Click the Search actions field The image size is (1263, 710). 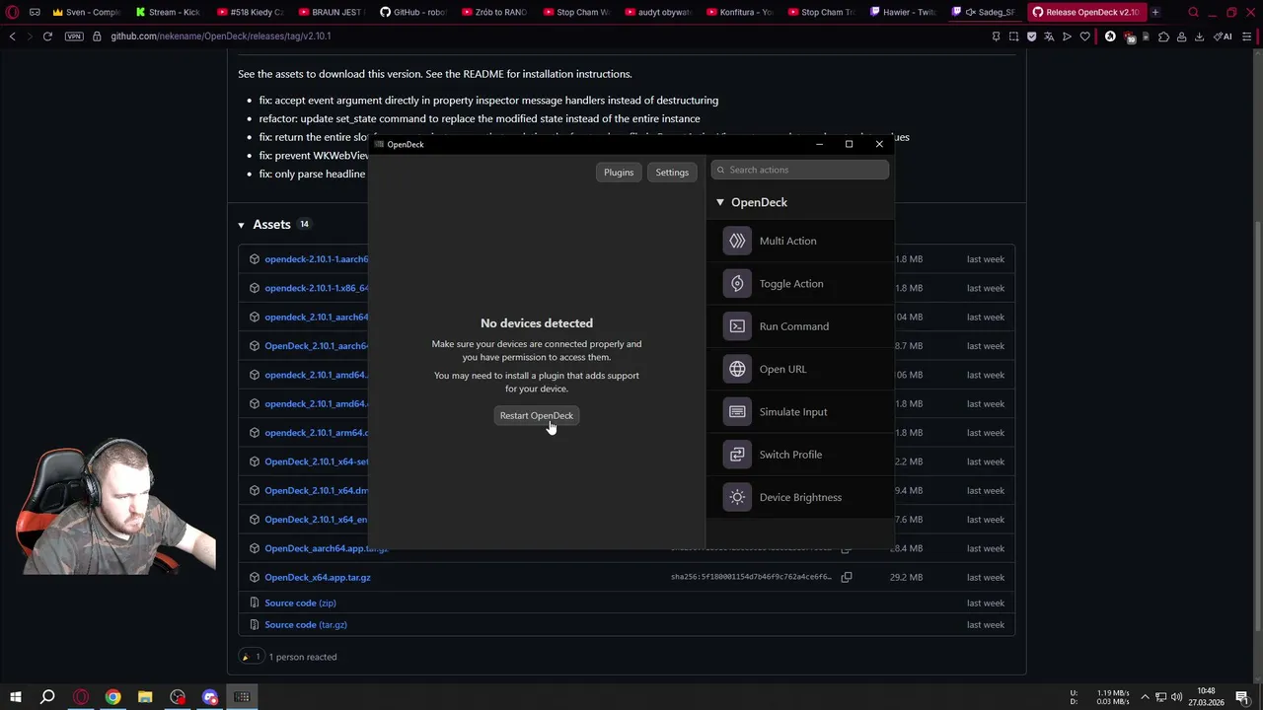point(800,170)
